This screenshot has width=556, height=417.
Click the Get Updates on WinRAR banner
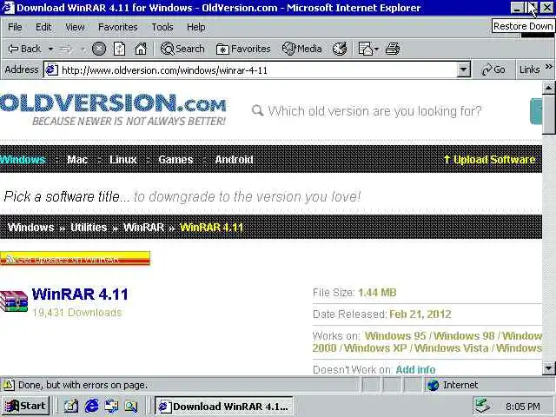coord(75,259)
